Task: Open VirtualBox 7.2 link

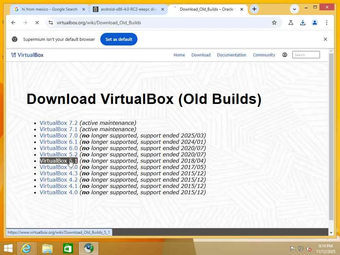Action: [x=58, y=123]
